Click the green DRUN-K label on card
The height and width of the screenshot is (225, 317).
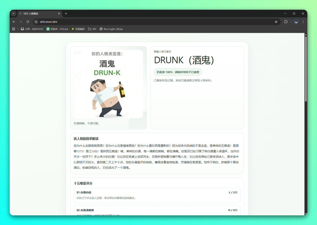[x=107, y=73]
